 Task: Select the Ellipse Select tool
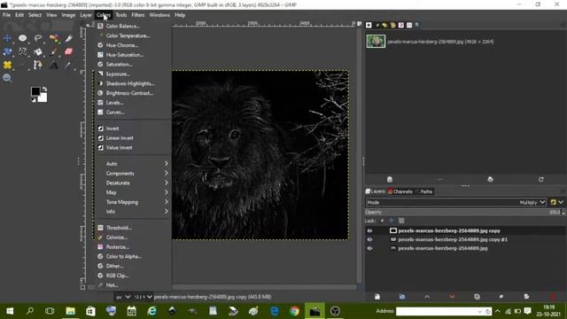[22, 38]
